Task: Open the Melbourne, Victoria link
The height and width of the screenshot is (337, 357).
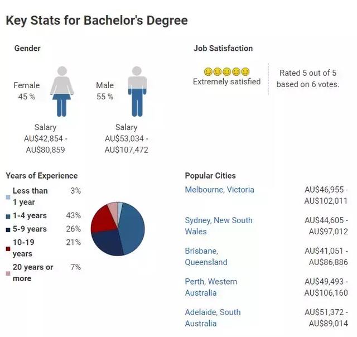Action: [x=219, y=190]
